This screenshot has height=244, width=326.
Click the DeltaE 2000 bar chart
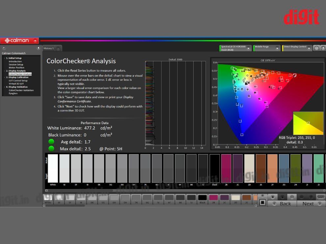click(x=176, y=103)
